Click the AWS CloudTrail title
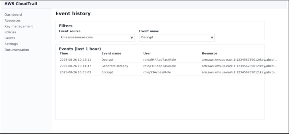The width and height of the screenshot is (290, 134). pyautogui.click(x=21, y=4)
